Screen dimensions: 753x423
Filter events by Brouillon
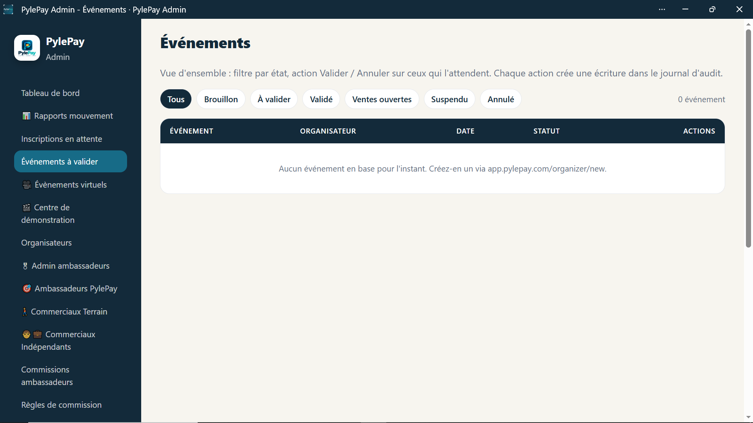[221, 99]
